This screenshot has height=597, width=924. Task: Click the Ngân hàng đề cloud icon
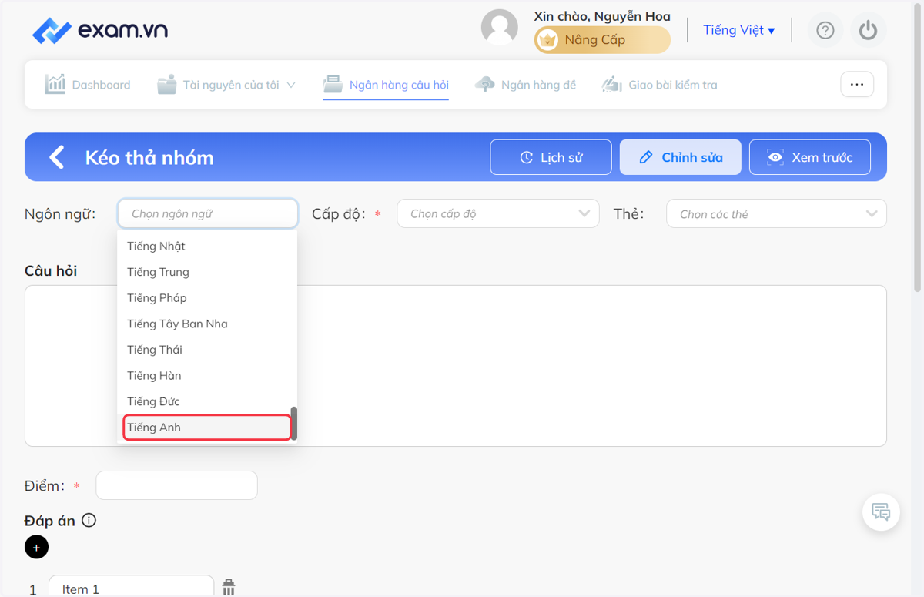(485, 85)
